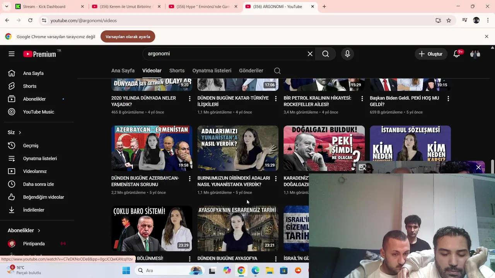Bookmark this page with star icon
Image resolution: width=495 pixels, height=278 pixels.
pyautogui.click(x=449, y=20)
